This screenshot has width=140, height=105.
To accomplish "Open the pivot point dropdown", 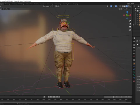I will click(x=53, y=6).
